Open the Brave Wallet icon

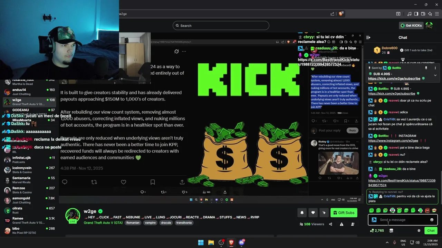point(423,14)
